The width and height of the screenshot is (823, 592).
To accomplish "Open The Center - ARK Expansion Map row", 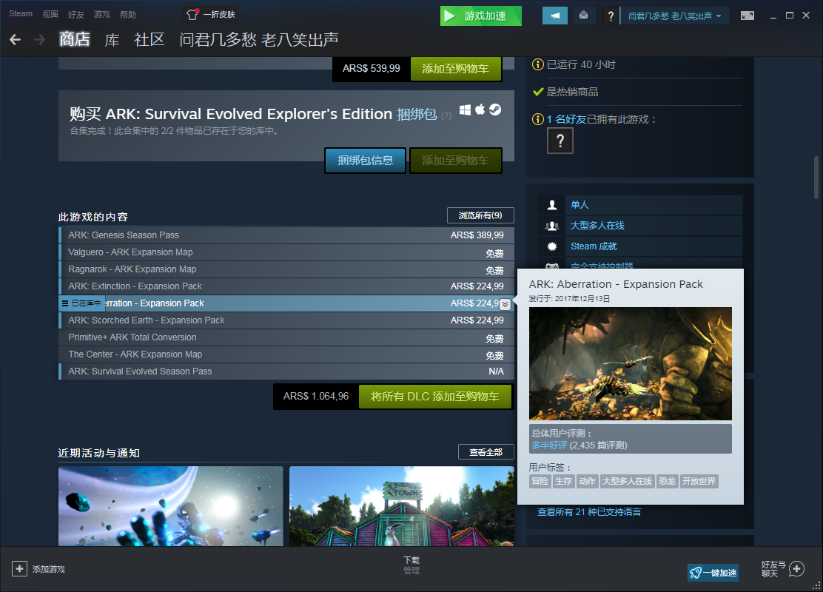I will 286,354.
